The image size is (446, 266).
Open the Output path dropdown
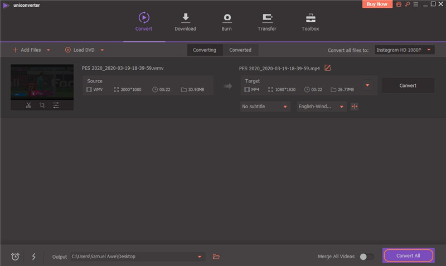tap(138, 257)
